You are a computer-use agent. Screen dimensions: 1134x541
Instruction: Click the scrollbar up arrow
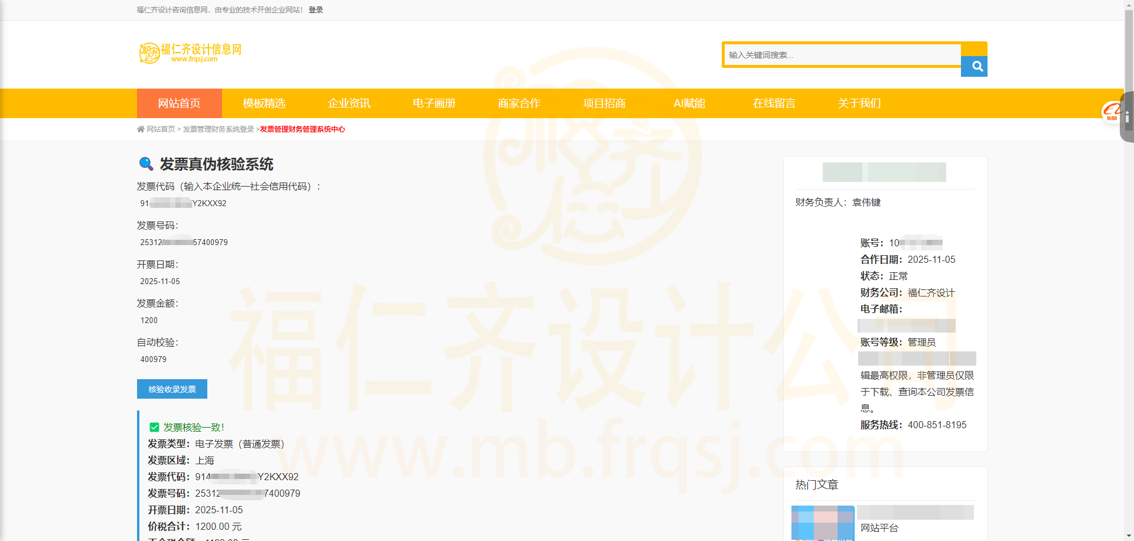[x=1129, y=6]
